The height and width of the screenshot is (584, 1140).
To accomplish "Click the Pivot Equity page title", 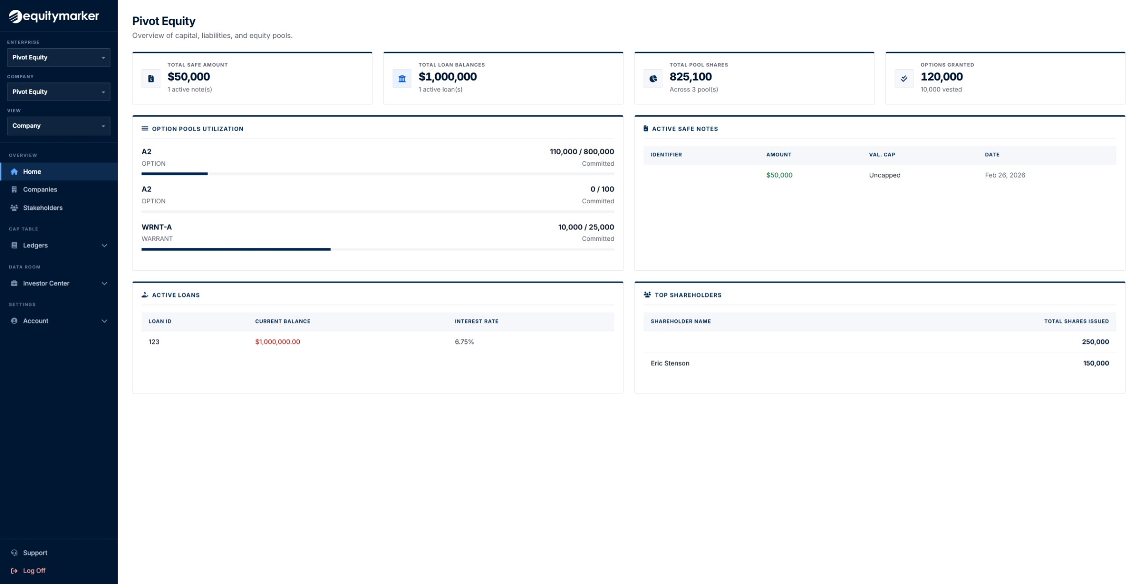I will [x=164, y=21].
